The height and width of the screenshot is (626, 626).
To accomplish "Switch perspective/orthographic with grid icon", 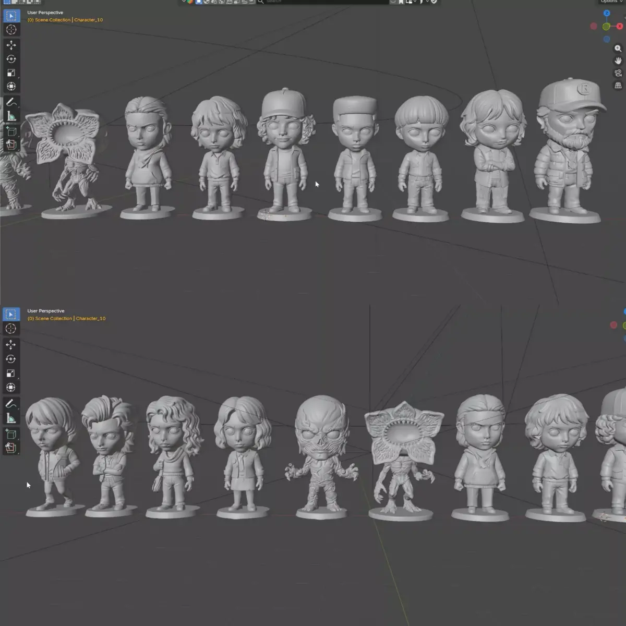I will coord(618,86).
